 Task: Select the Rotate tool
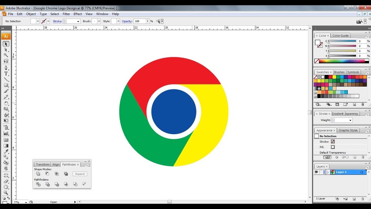[x=6, y=103]
